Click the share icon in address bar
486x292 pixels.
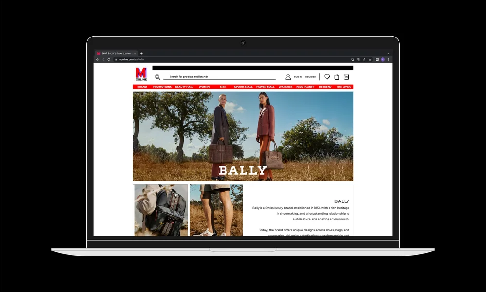(x=364, y=59)
